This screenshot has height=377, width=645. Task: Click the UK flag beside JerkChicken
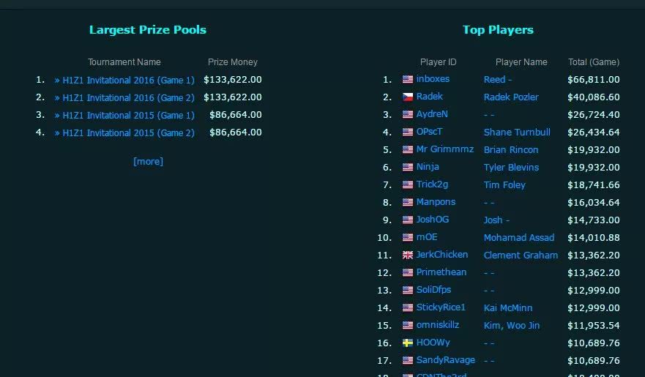tap(408, 255)
